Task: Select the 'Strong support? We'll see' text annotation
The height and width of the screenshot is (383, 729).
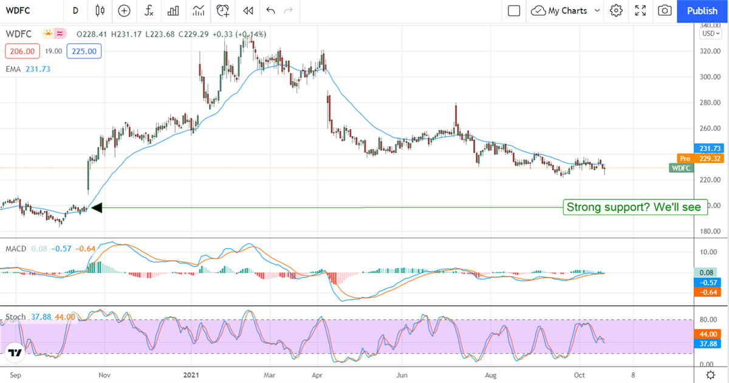Action: coord(634,207)
